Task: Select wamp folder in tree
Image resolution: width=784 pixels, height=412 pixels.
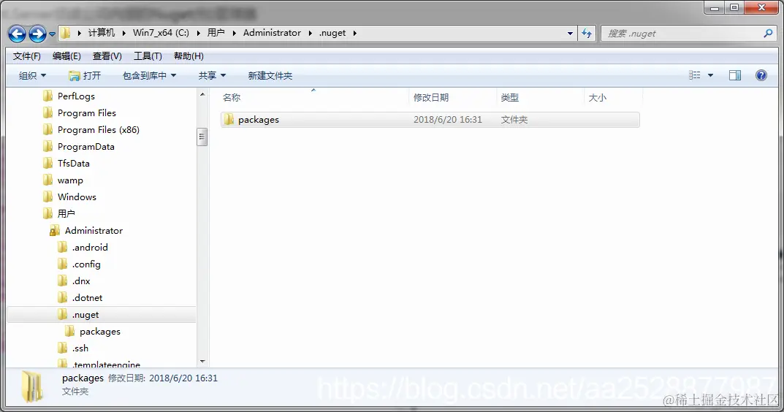Action: point(70,180)
